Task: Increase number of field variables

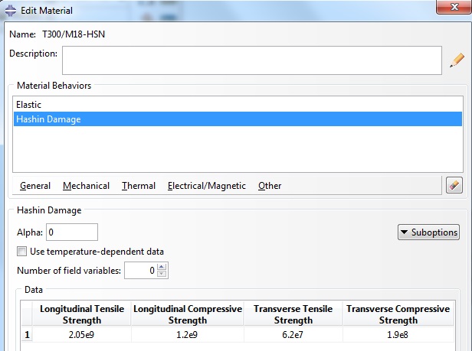Action: [162, 267]
